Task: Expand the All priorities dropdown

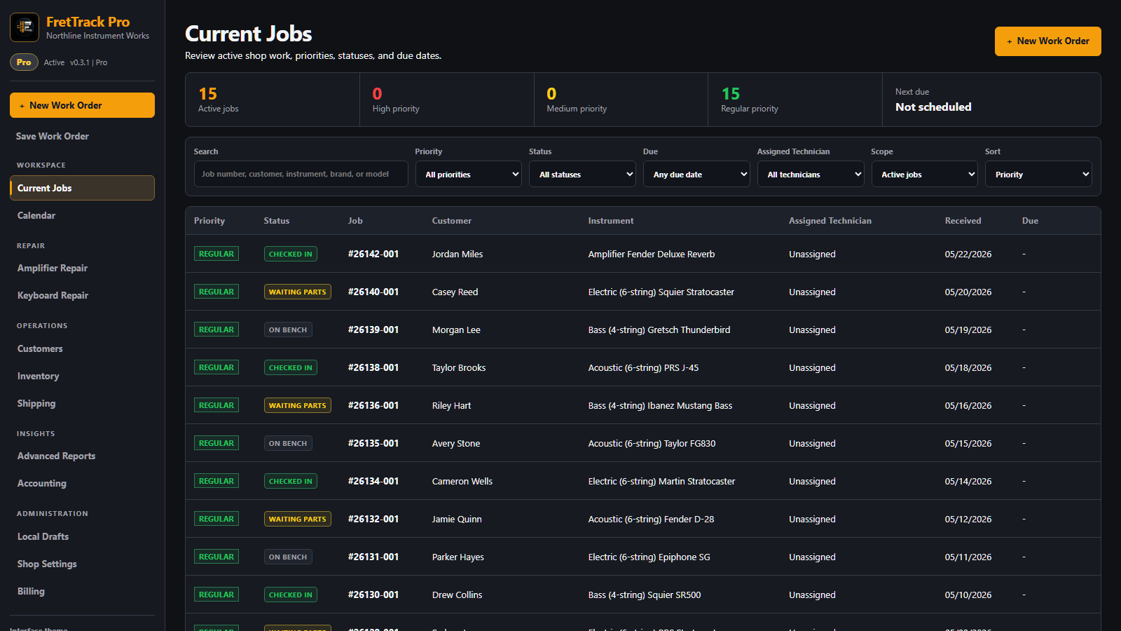Action: (x=469, y=174)
